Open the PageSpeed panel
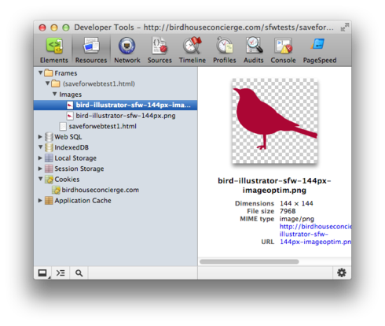This screenshot has height=326, width=385. coord(320,50)
